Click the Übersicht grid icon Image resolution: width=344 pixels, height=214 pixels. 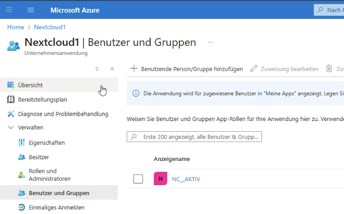(11, 85)
